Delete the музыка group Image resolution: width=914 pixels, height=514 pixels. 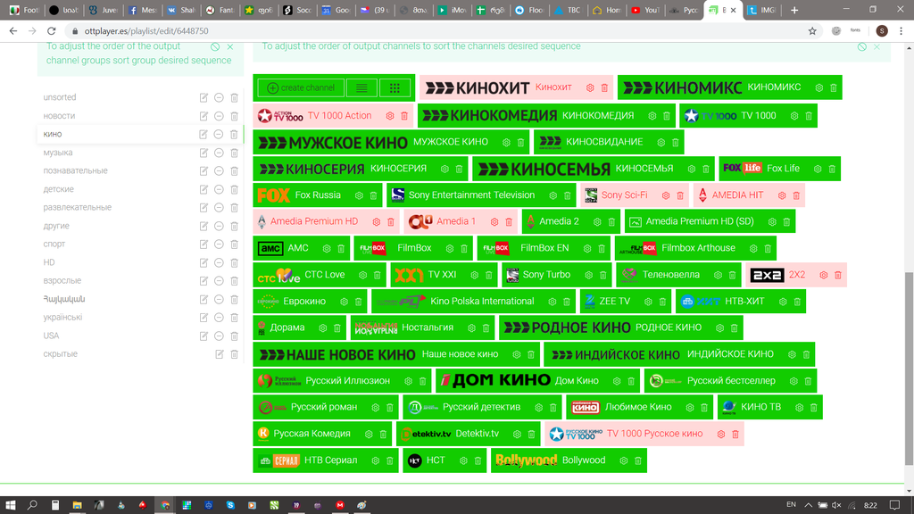click(235, 153)
